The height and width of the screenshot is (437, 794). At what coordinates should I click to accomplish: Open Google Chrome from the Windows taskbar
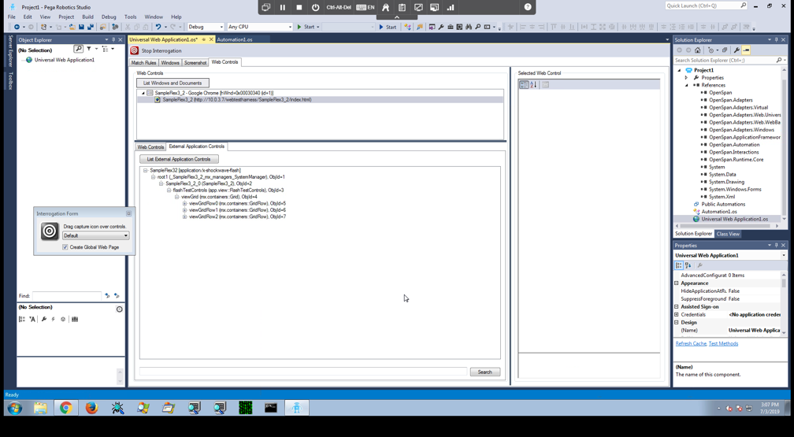pyautogui.click(x=66, y=408)
